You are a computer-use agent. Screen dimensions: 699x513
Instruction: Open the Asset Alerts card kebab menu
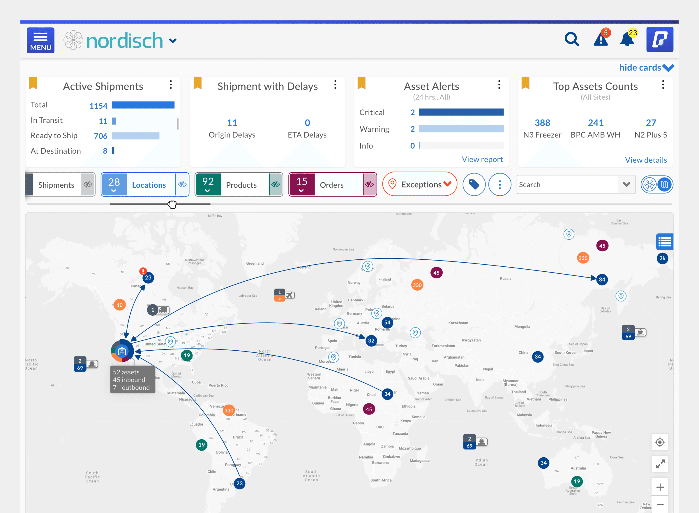tap(499, 85)
